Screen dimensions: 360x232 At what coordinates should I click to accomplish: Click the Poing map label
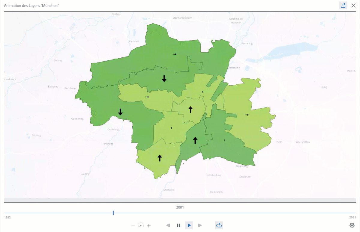324,87
